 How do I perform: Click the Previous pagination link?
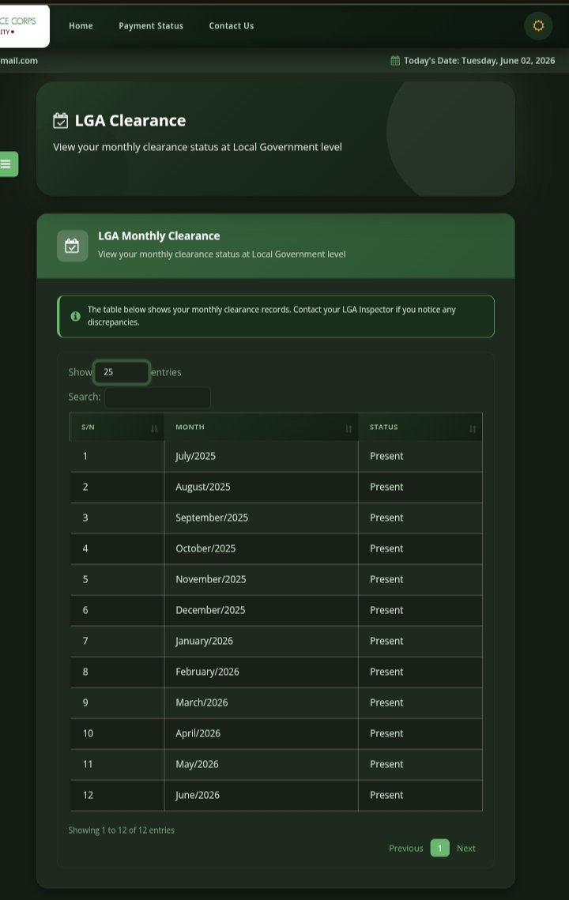(406, 849)
